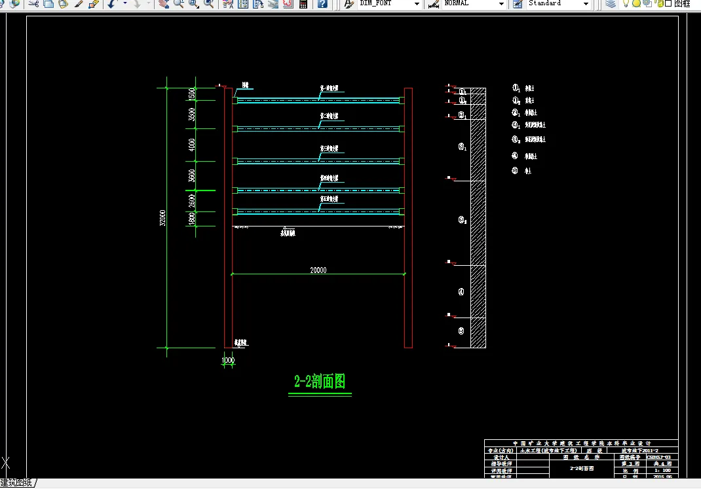Click the Undo arrow icon

(112, 3)
